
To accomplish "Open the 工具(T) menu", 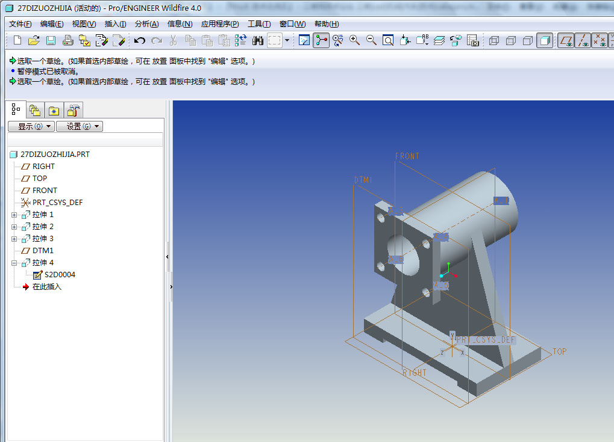I will tap(259, 24).
